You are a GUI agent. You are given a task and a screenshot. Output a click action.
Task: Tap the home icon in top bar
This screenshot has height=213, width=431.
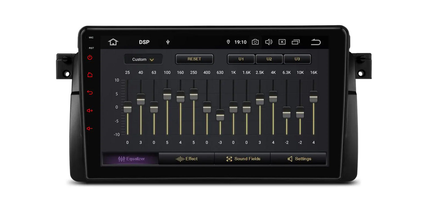113,42
